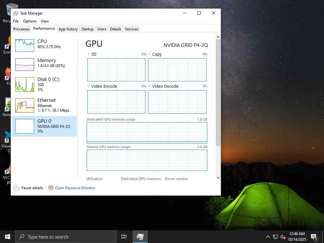Click the Video Encode graph

point(116,102)
